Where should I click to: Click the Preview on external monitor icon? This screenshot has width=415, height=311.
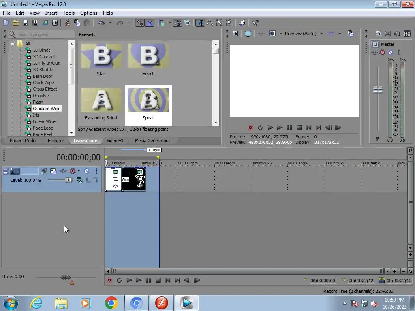coord(248,34)
